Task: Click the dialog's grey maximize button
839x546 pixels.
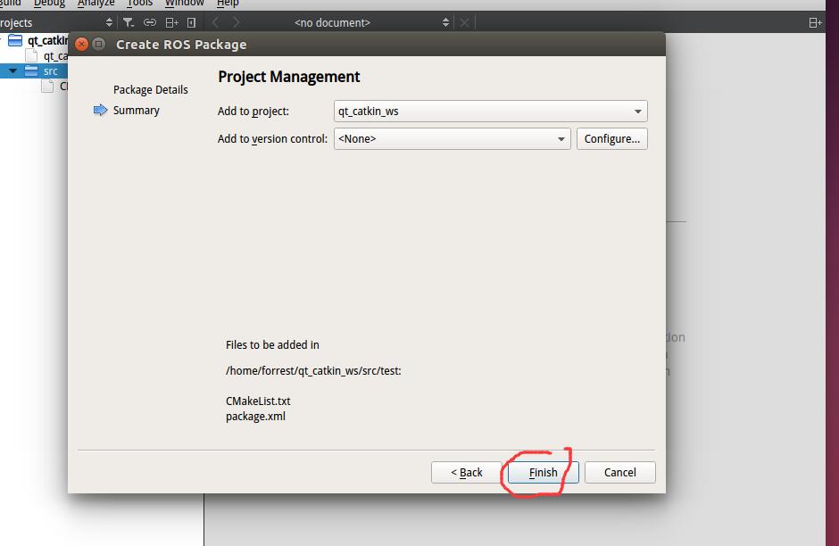Action: tap(98, 44)
